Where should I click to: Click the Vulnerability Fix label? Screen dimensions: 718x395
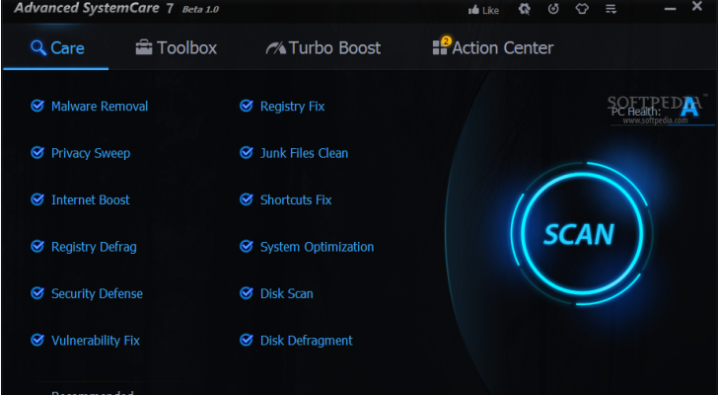tap(96, 341)
